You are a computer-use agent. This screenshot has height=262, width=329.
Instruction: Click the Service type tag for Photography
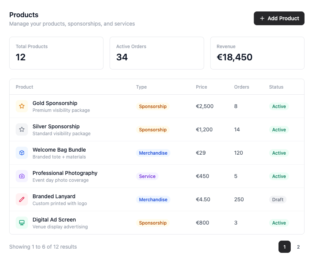[147, 176]
